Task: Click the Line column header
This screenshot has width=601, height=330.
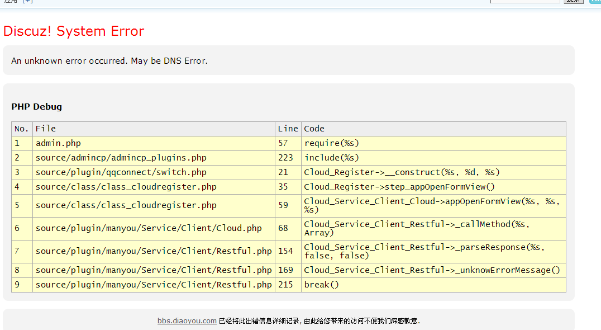Action: 288,129
